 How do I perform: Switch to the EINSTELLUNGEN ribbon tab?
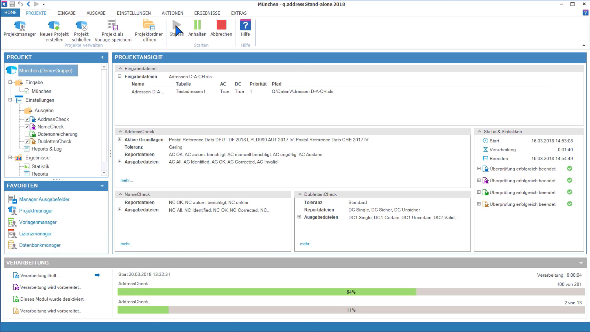point(134,13)
